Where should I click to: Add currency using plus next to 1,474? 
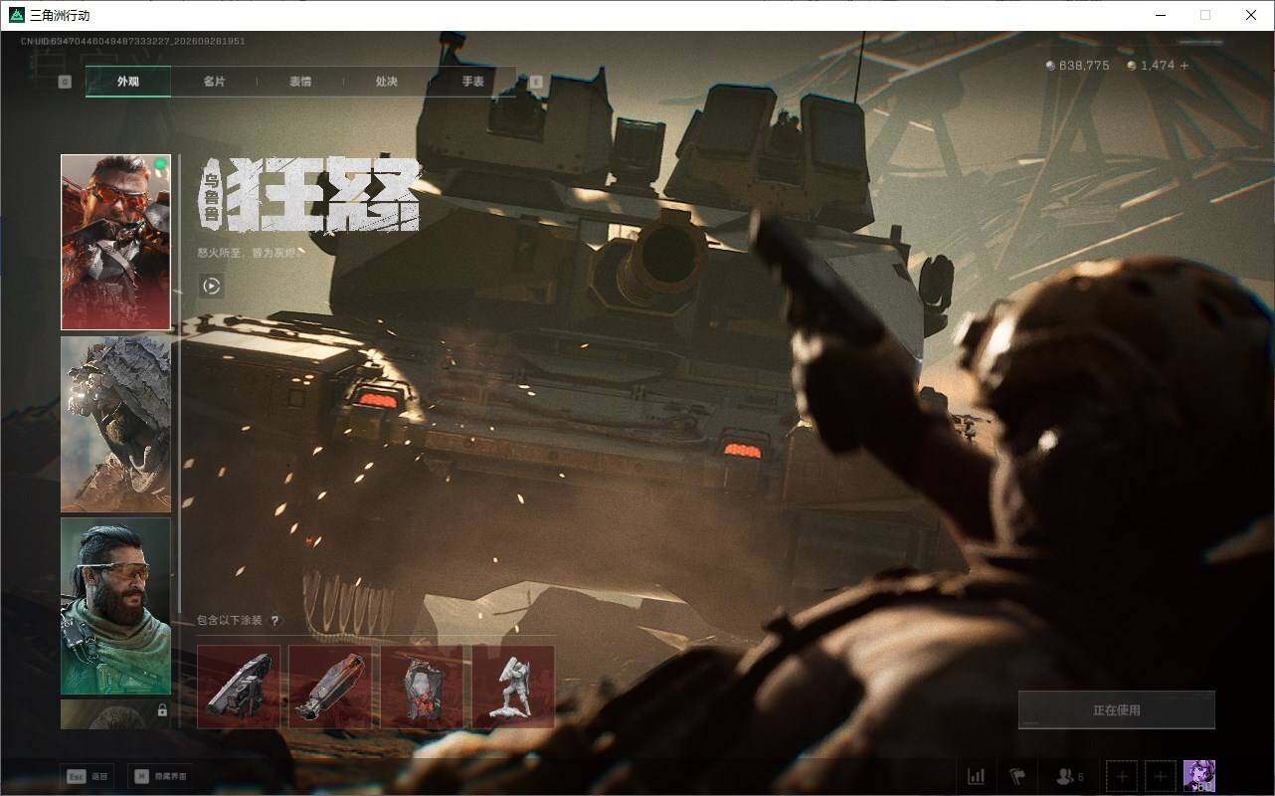pos(1184,66)
